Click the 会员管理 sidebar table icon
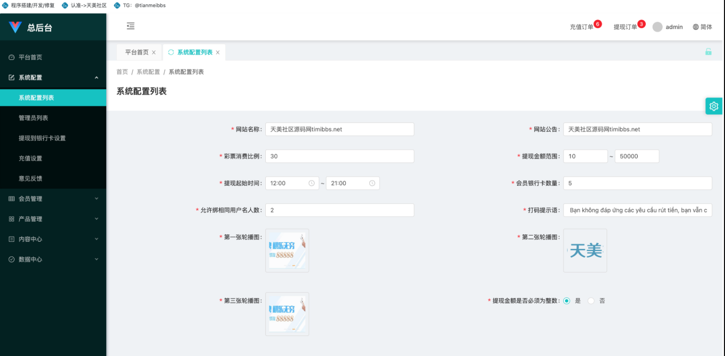725x356 pixels. (12, 199)
